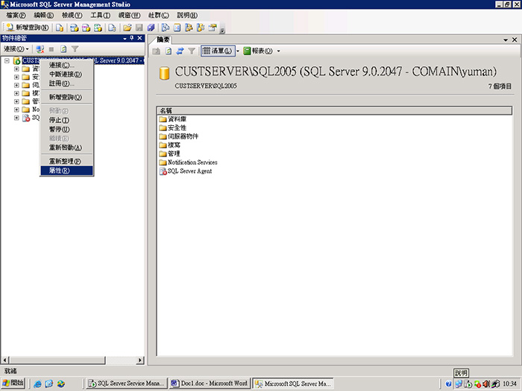Switch to Doc1.doc - Microsoft Word taskbar button

tap(210, 384)
